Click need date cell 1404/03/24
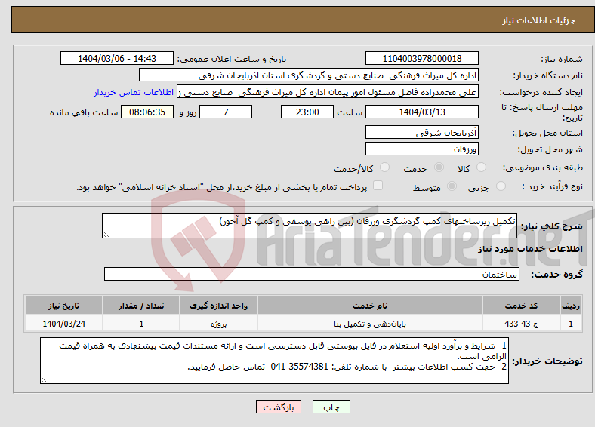The image size is (595, 427). pos(63,324)
